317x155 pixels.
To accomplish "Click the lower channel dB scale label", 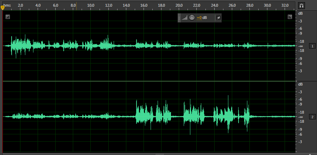I will click(x=300, y=84).
